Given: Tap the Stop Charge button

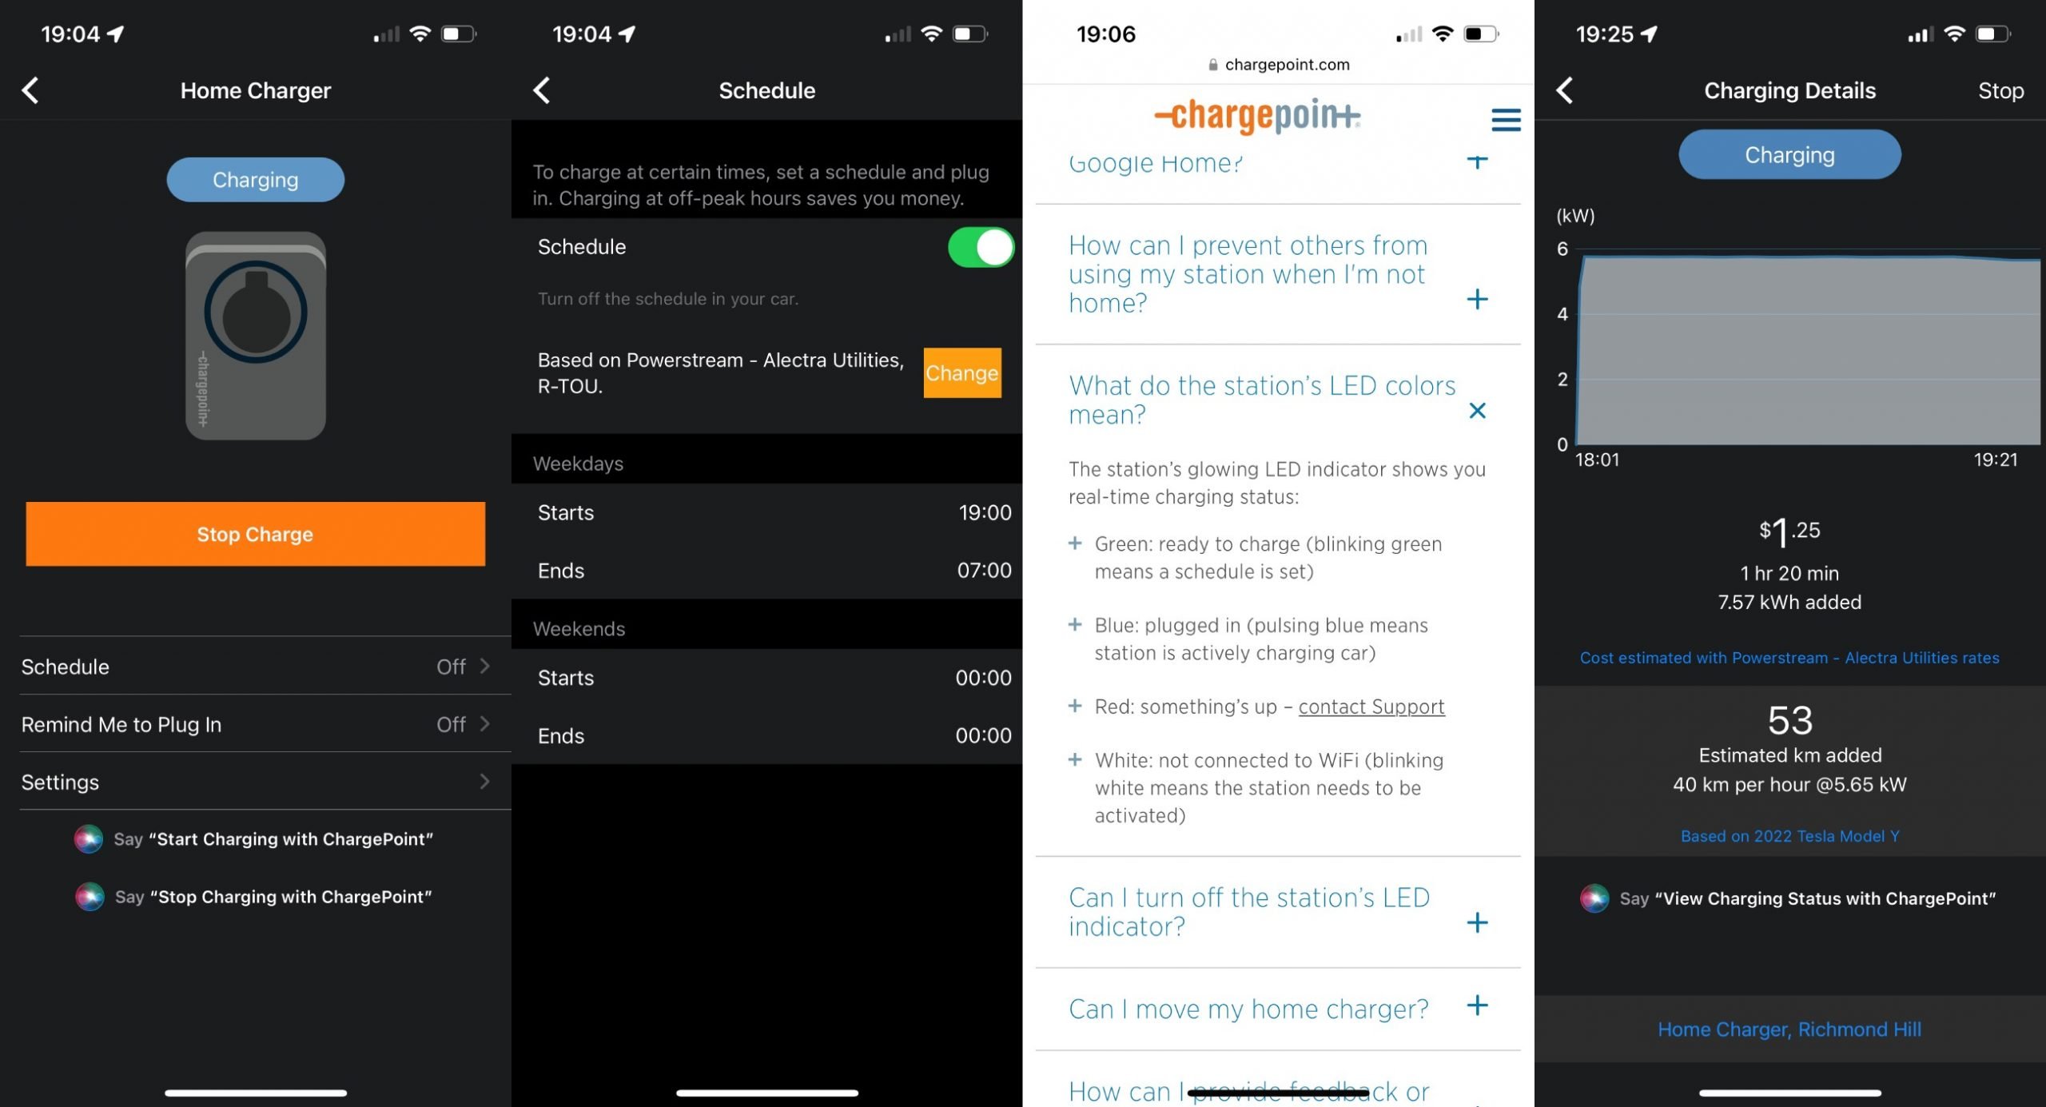Looking at the screenshot, I should [x=255, y=532].
